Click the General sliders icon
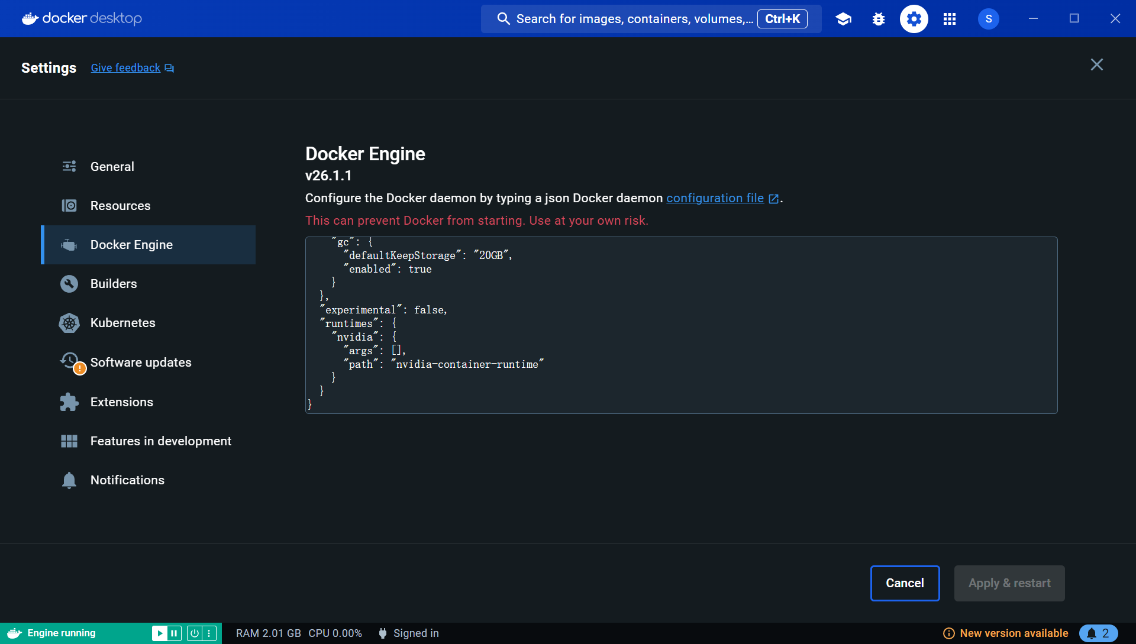 [69, 166]
